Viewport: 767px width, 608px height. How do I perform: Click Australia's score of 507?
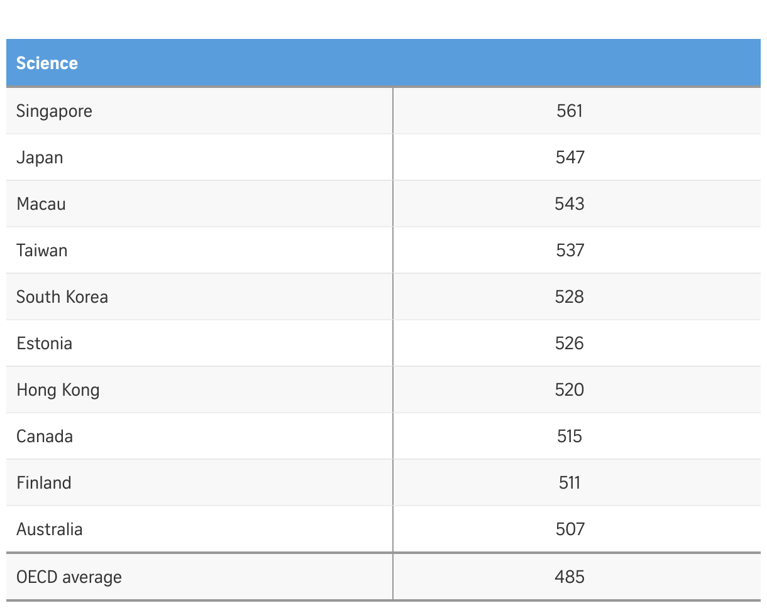pyautogui.click(x=570, y=529)
